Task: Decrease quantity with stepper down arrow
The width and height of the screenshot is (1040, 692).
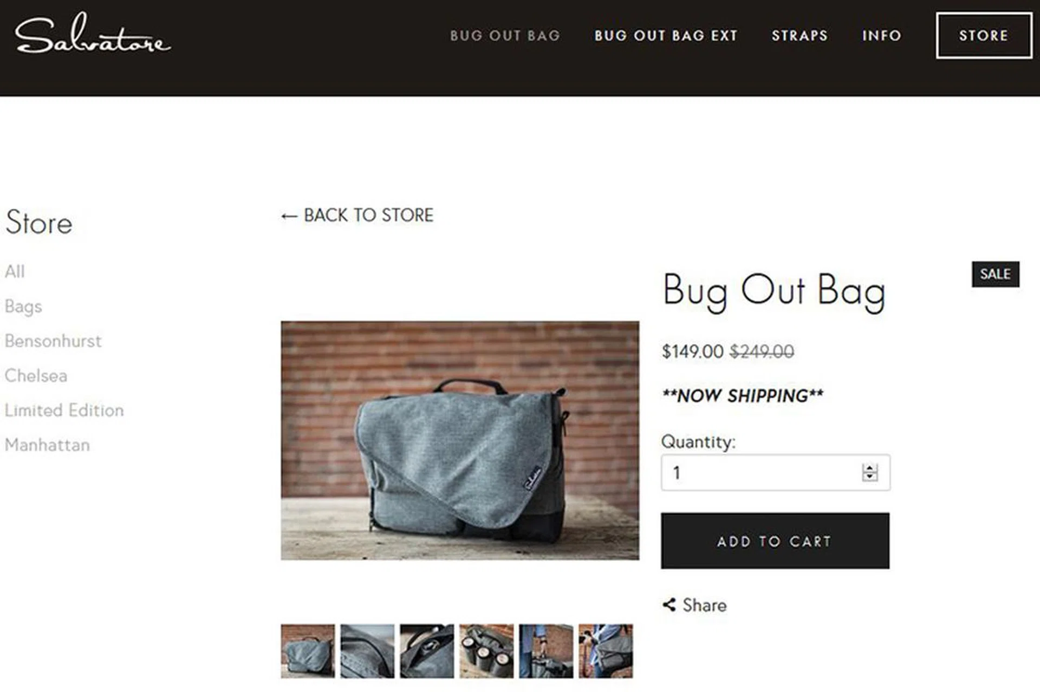Action: pos(870,476)
